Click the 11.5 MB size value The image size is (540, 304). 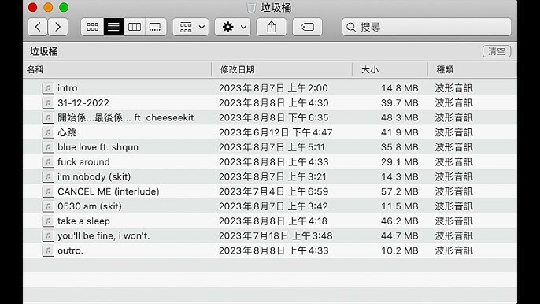[x=400, y=206]
